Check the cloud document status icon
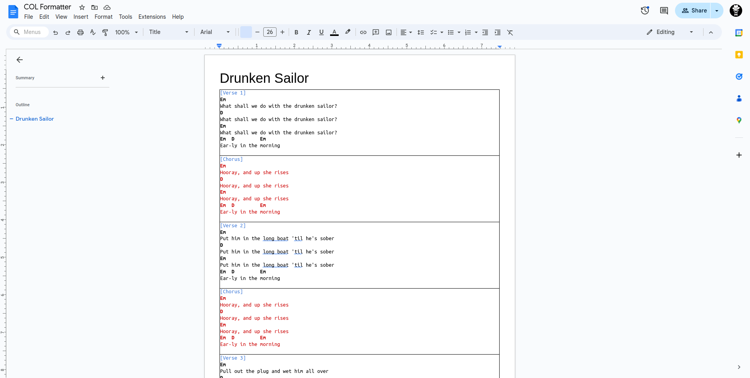 click(x=107, y=7)
